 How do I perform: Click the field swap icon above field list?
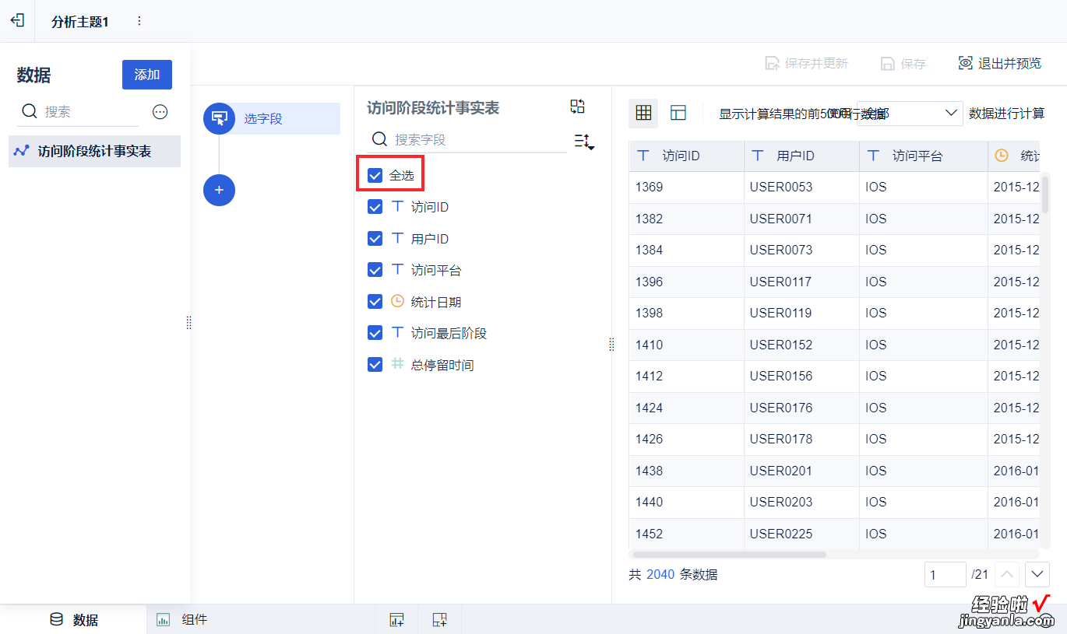(x=577, y=107)
